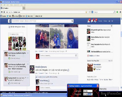Image resolution: width=122 pixels, height=97 pixels.
Task: Click Amalia Qomara profile picture
Action: (x=32, y=69)
